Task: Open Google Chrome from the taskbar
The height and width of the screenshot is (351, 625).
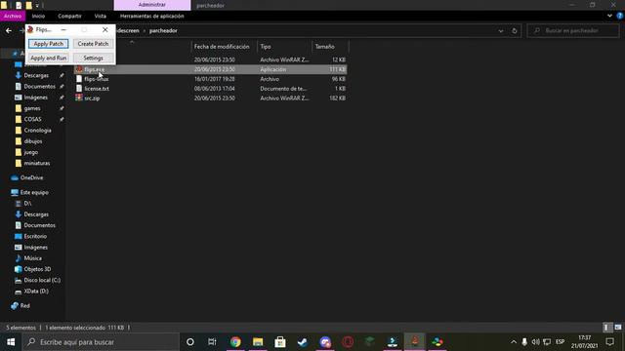Action: pos(235,342)
